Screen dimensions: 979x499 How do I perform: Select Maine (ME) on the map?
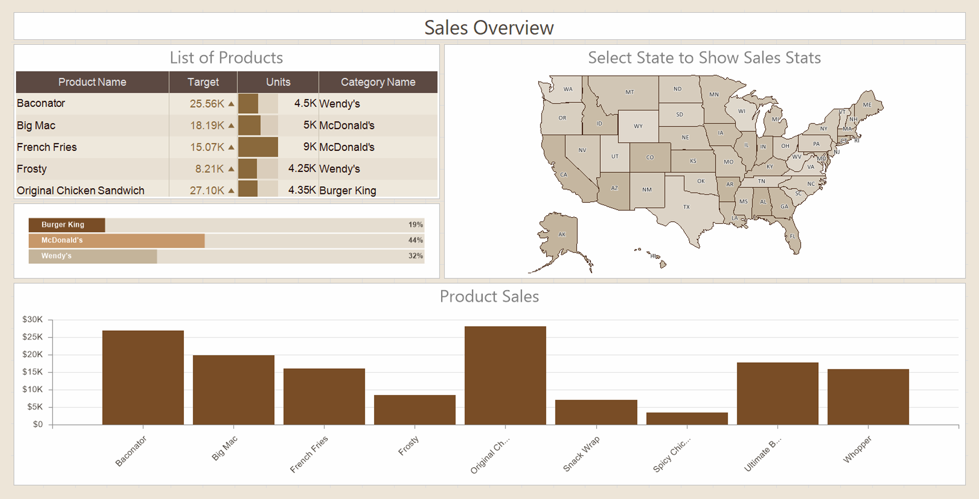[867, 105]
